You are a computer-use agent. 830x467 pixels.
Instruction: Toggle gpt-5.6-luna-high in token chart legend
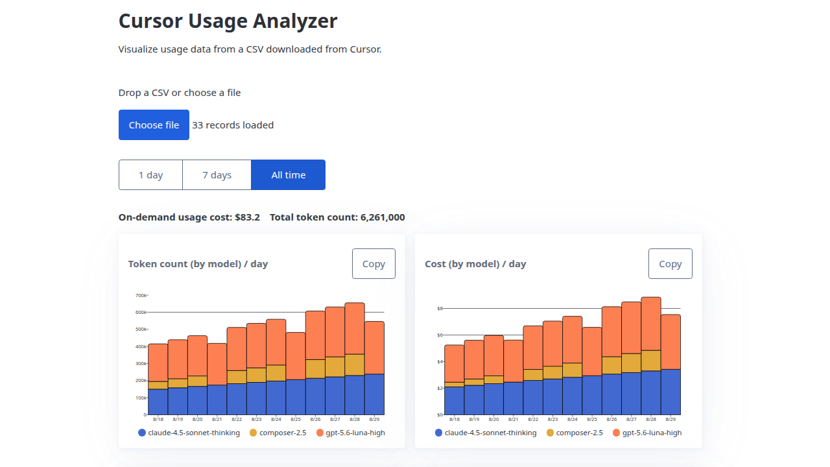tap(350, 433)
